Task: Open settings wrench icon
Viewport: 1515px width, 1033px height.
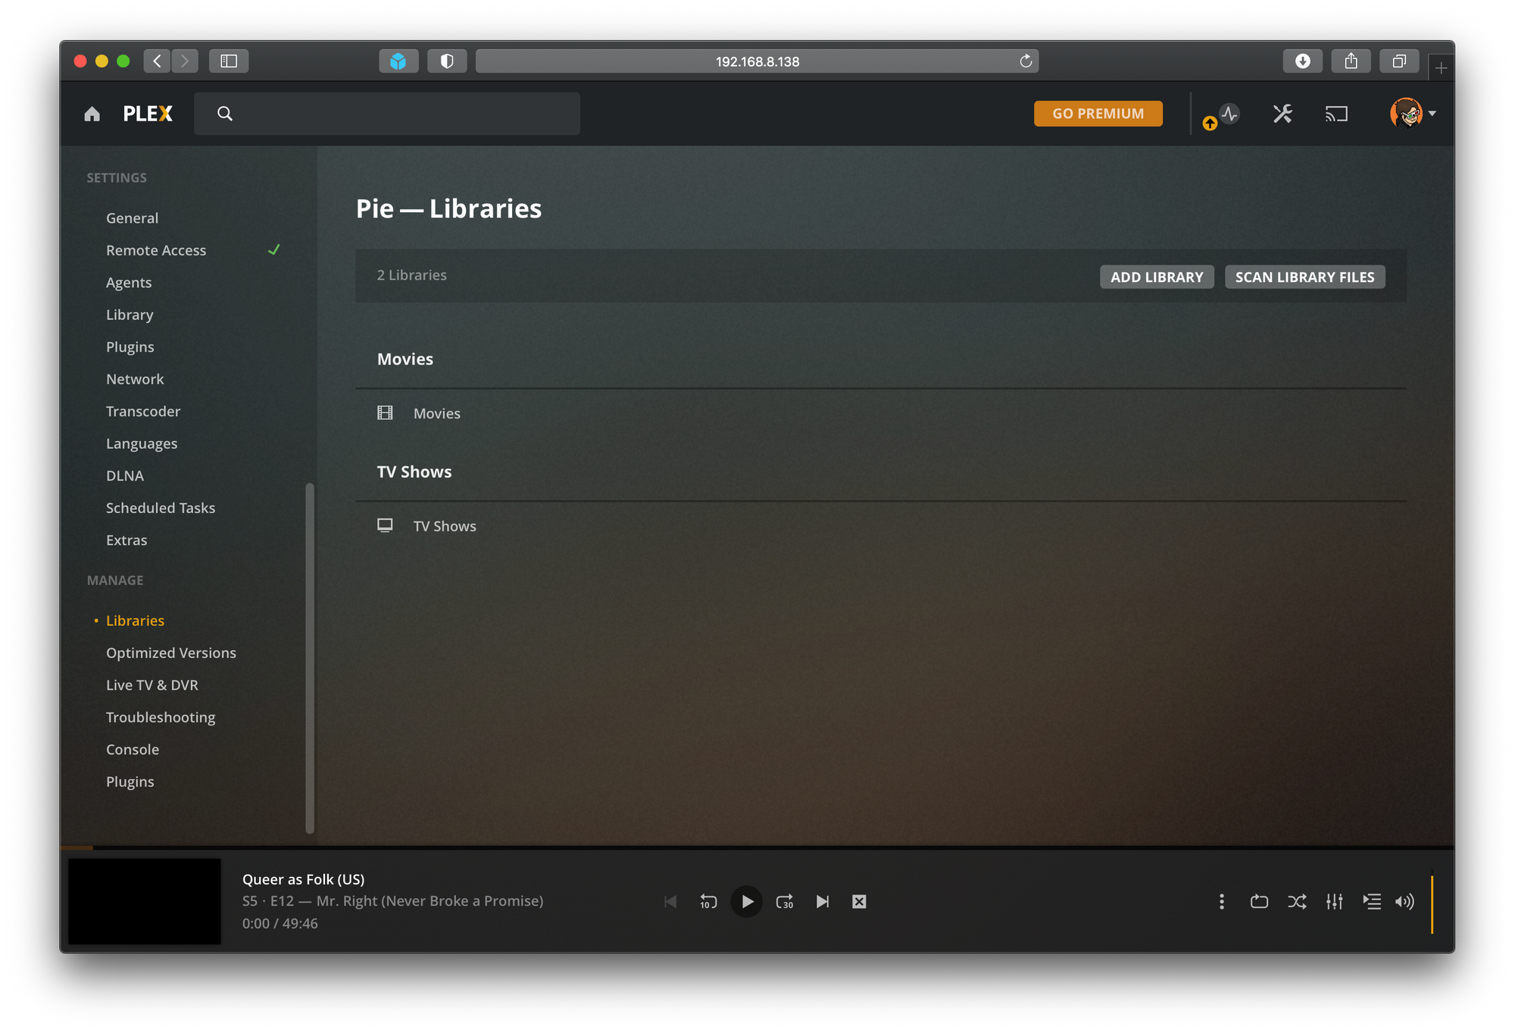Action: pyautogui.click(x=1282, y=114)
